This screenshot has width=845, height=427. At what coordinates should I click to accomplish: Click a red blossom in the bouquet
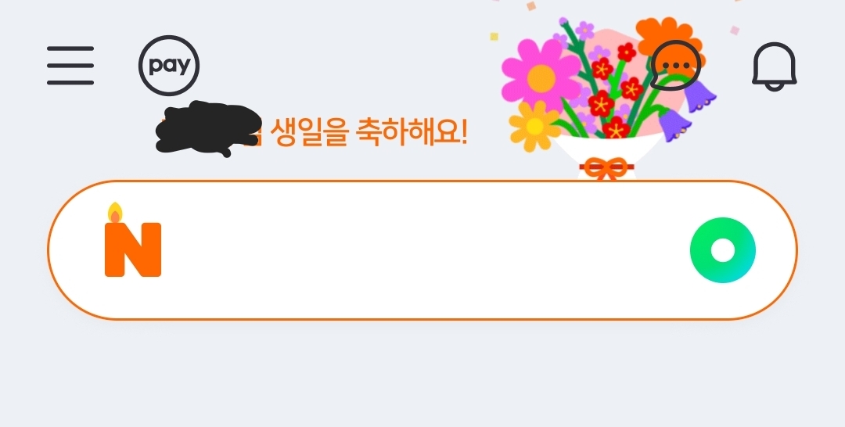tap(602, 103)
